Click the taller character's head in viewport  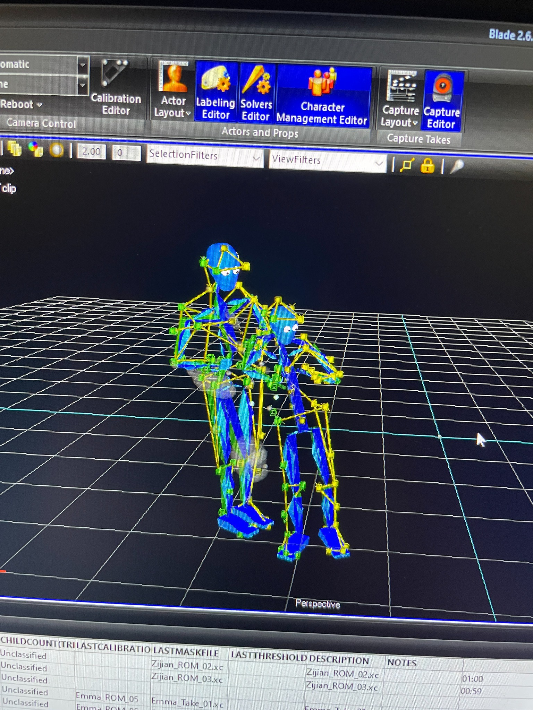coord(224,266)
